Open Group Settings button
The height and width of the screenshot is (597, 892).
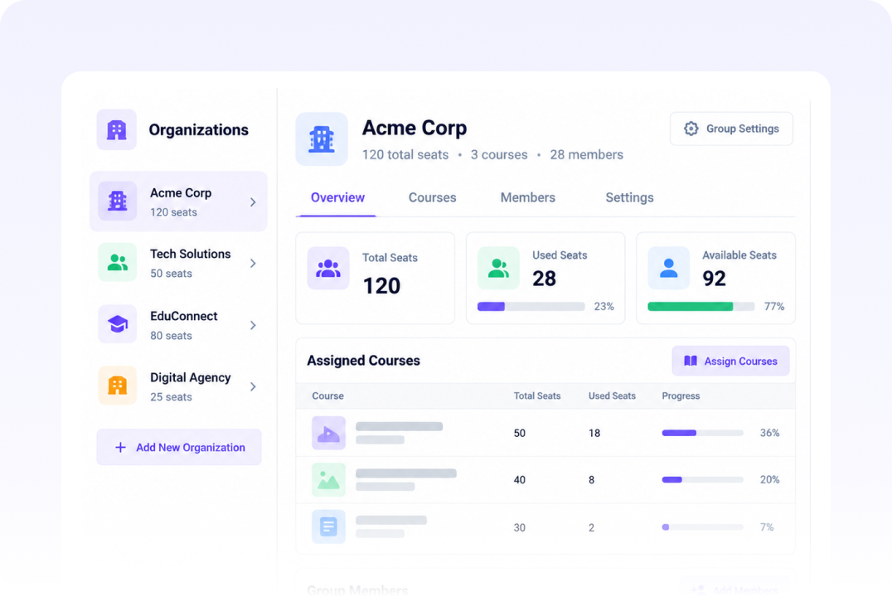pyautogui.click(x=731, y=129)
